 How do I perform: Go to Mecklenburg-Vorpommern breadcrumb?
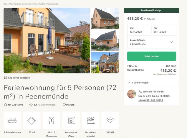coord(21,4)
